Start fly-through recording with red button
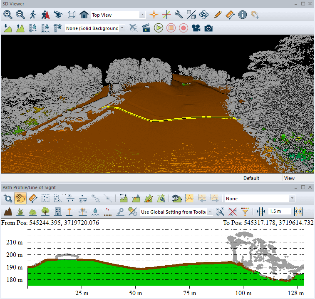Viewport: 315px width, 299px height. tap(184, 28)
